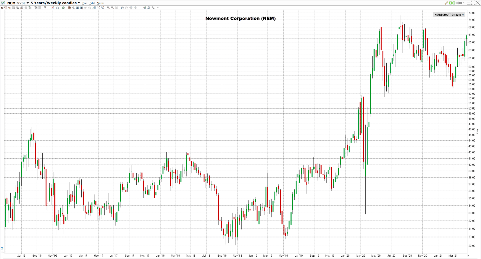
Task: Open the Edit menu
Action: (92, 3)
